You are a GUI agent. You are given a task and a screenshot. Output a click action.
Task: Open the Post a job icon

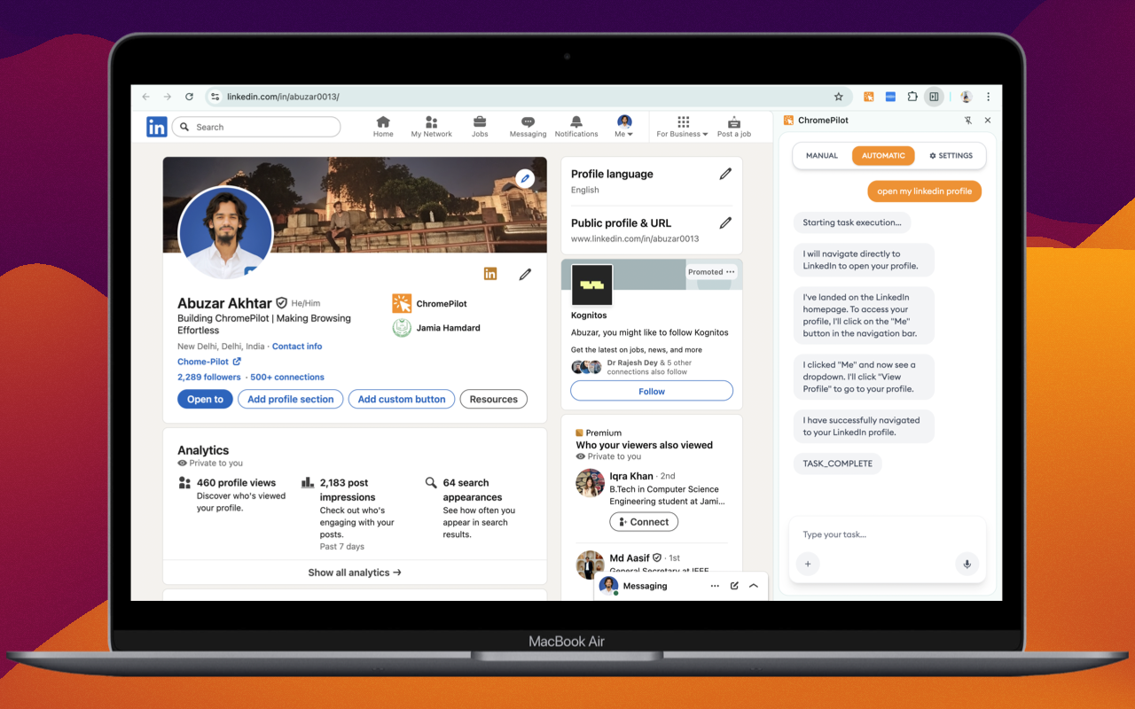(734, 127)
